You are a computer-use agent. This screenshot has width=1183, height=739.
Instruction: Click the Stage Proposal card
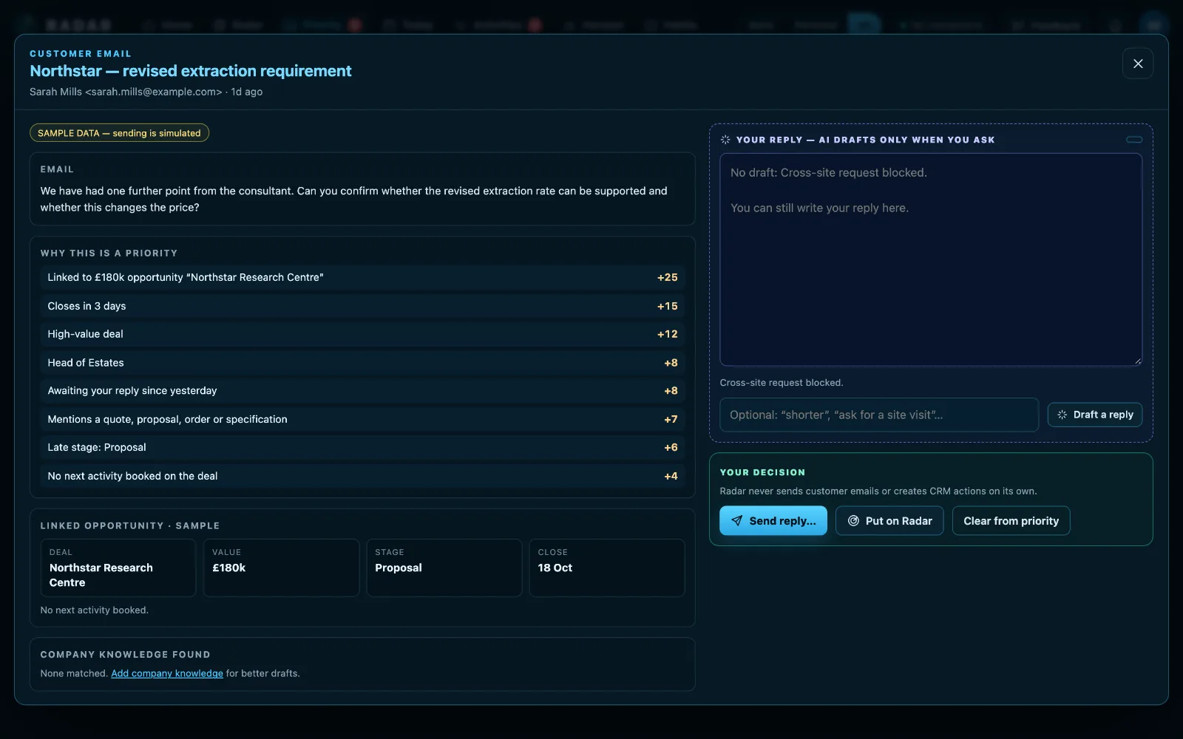pos(444,568)
